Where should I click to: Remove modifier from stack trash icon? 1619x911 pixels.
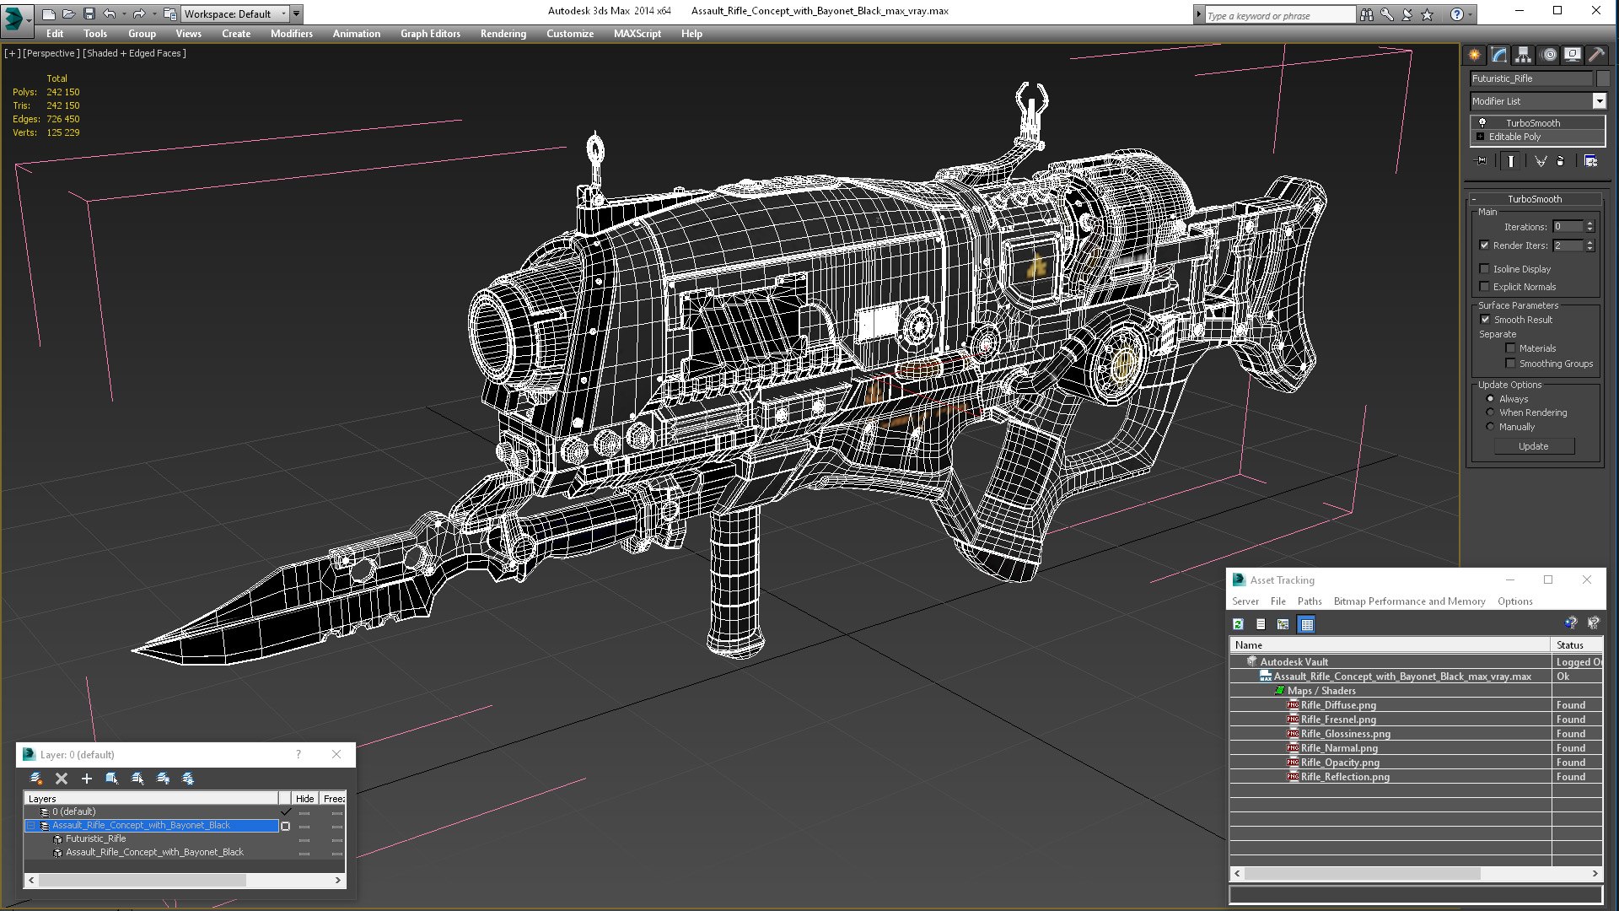1561,161
